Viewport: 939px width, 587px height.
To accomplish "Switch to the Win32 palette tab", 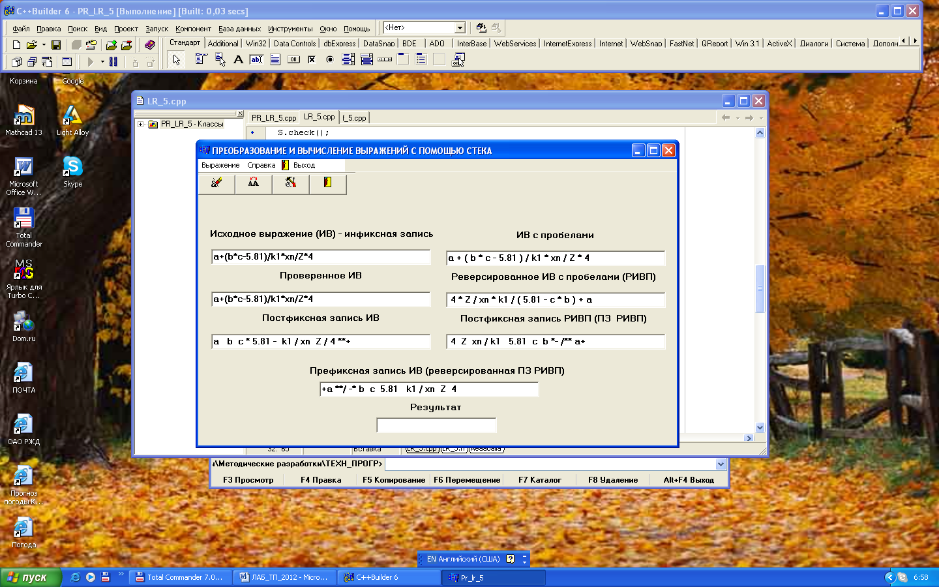I will [256, 44].
